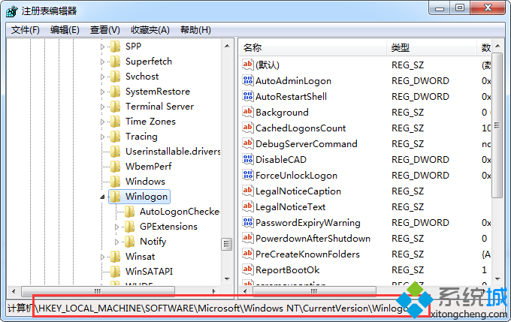Open the 文件(F) menu
The width and height of the screenshot is (511, 322).
tap(26, 30)
